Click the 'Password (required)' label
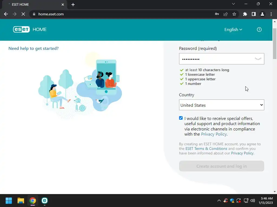 click(x=198, y=49)
